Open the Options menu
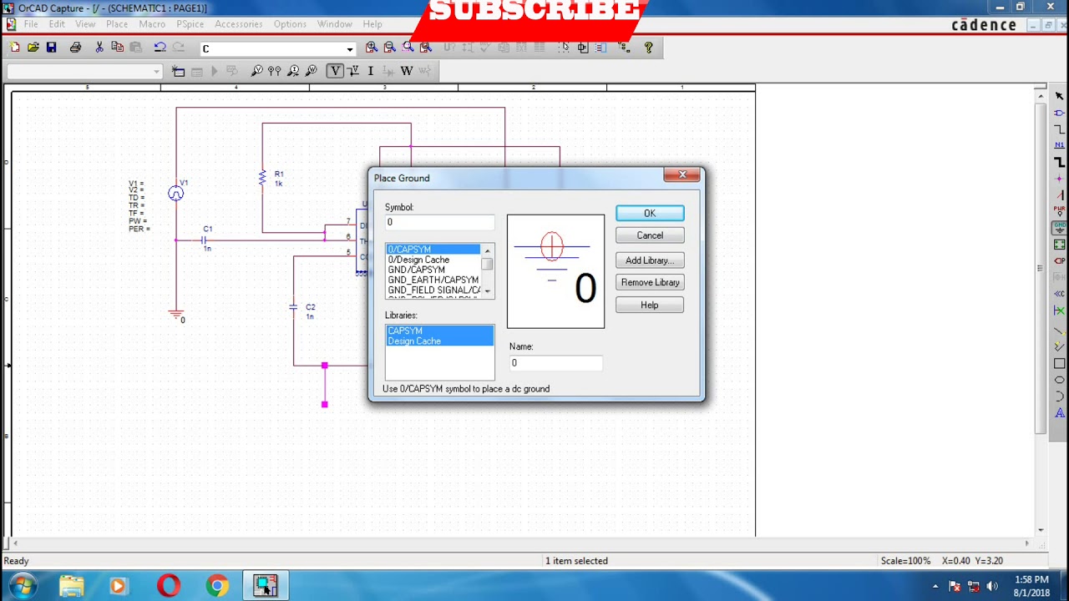 pyautogui.click(x=290, y=24)
